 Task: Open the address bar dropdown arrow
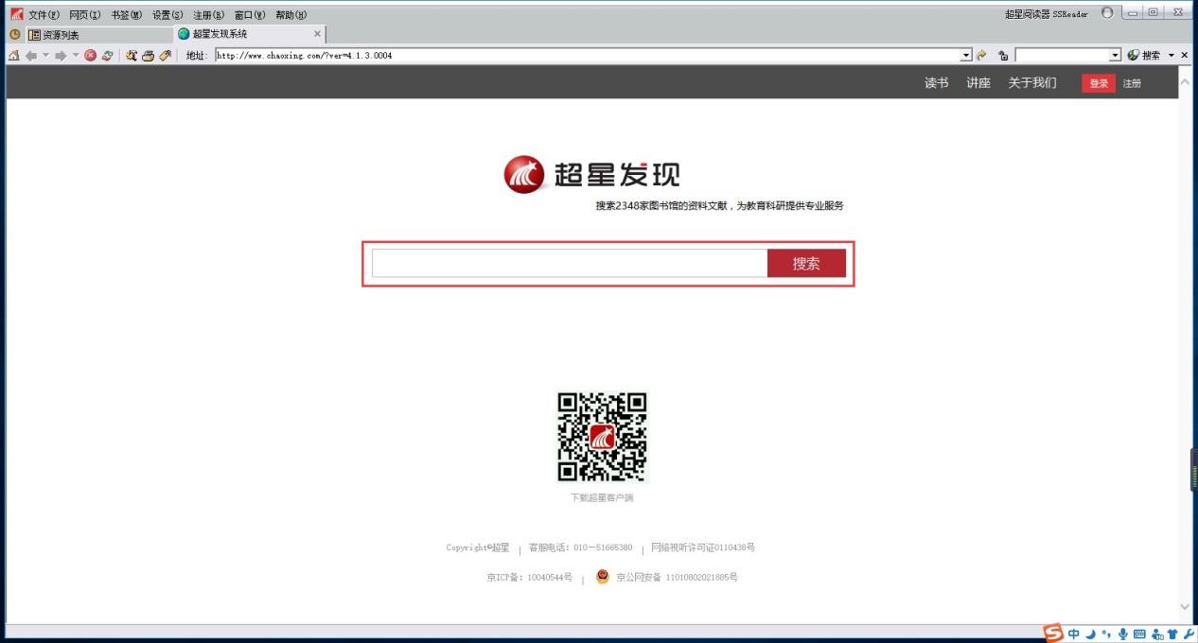pos(964,55)
